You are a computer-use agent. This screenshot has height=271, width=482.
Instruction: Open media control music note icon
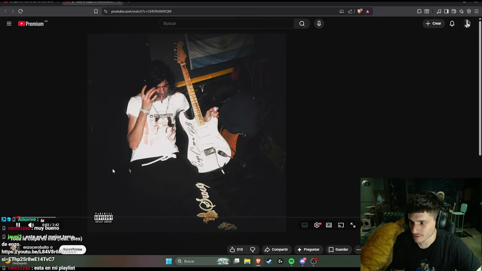click(439, 11)
